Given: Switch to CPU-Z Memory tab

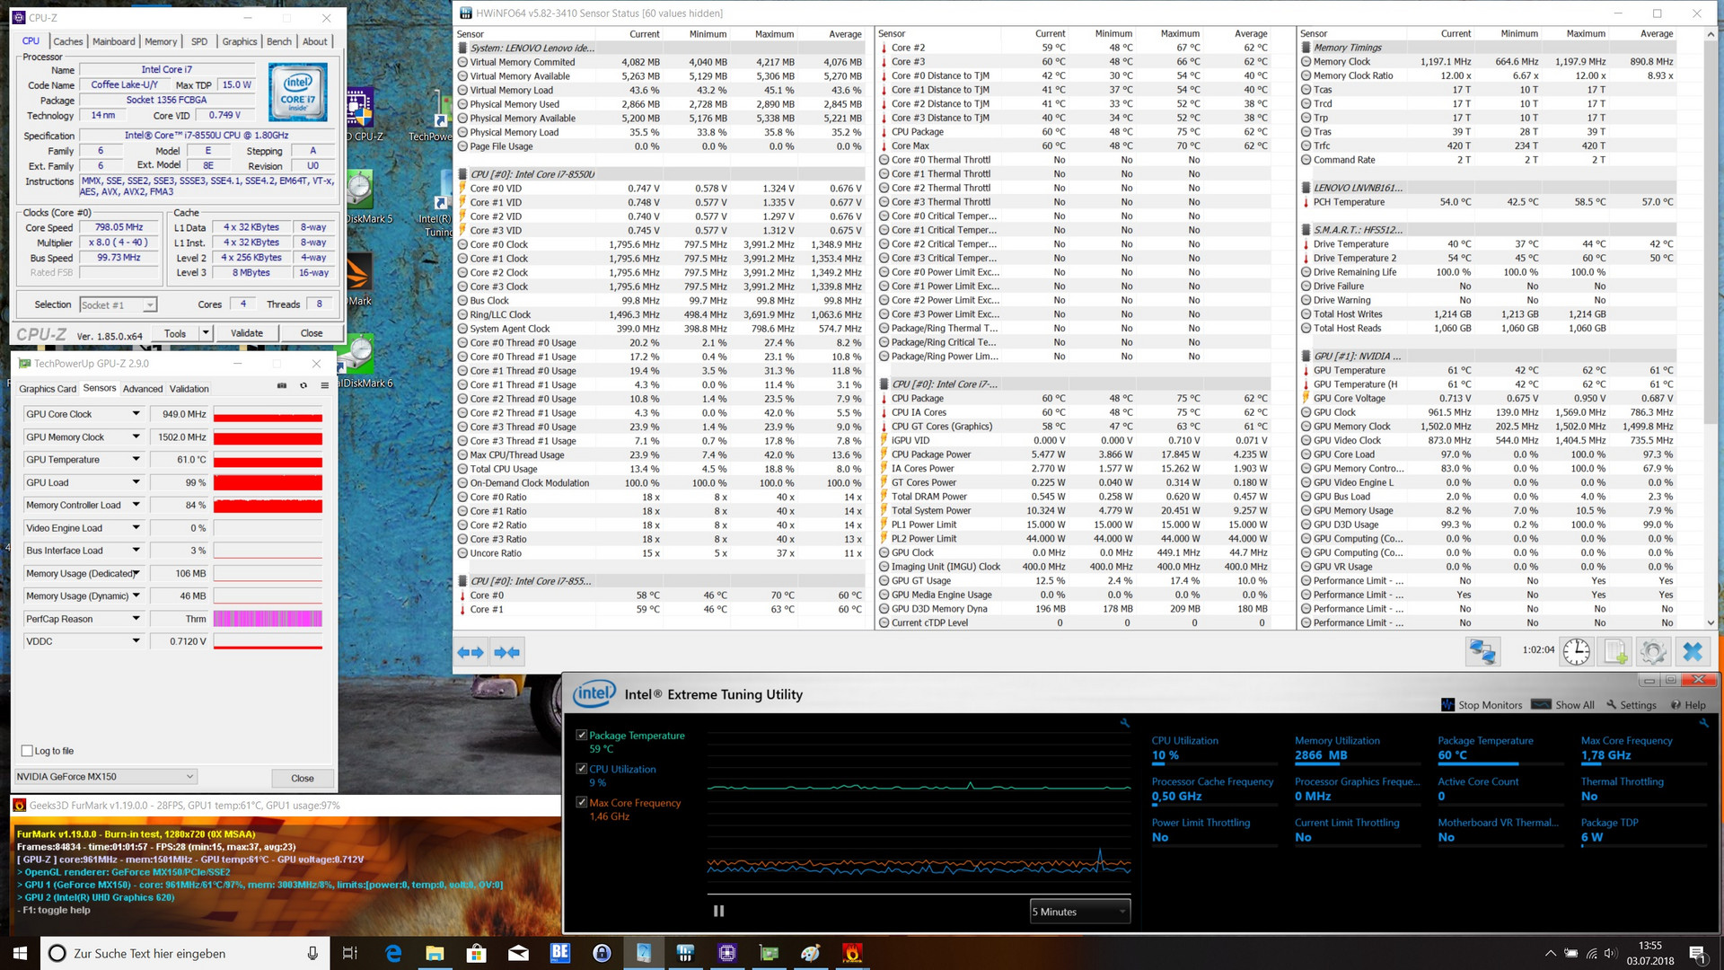Looking at the screenshot, I should coord(161,41).
